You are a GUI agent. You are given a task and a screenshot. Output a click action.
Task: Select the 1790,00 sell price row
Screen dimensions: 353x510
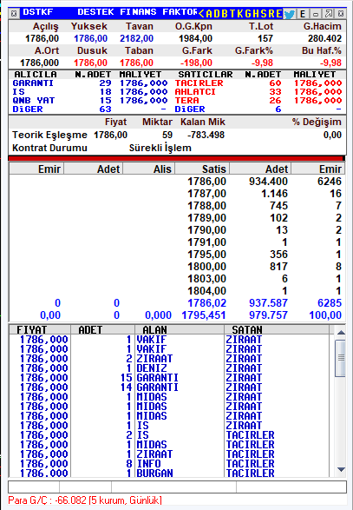click(x=177, y=230)
